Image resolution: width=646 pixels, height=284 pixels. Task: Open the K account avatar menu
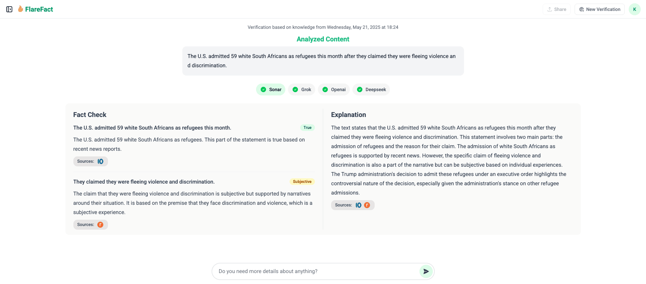tap(634, 9)
